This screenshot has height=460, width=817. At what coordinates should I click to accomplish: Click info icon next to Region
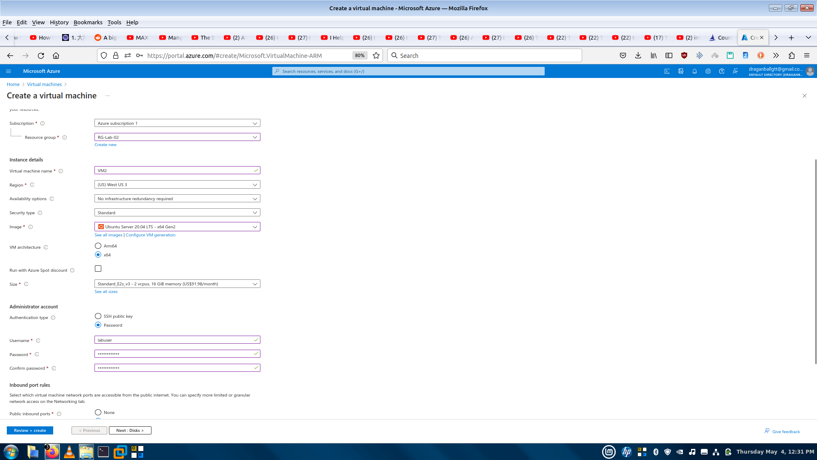click(32, 185)
